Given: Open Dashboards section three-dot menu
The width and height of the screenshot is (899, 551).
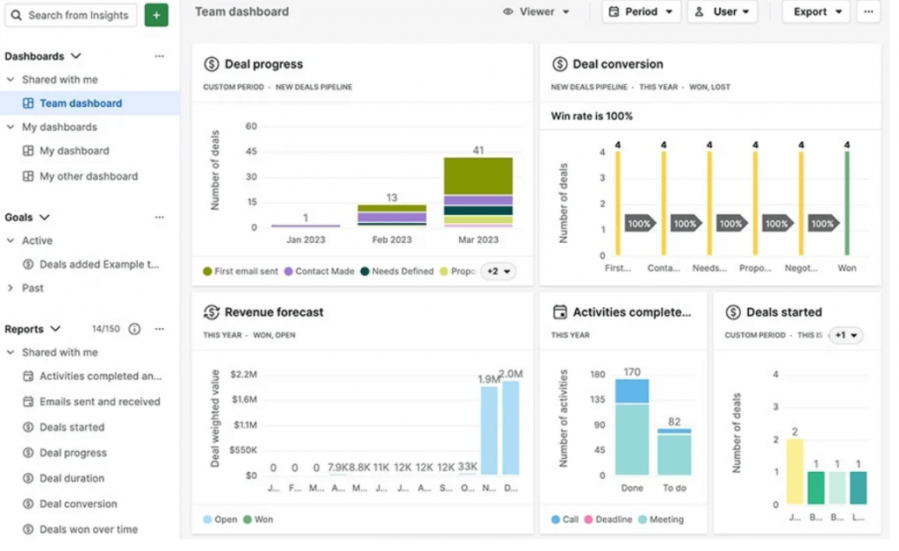Looking at the screenshot, I should (160, 56).
